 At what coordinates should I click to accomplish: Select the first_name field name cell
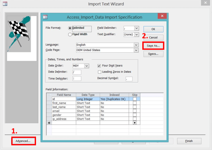(x=64, y=103)
